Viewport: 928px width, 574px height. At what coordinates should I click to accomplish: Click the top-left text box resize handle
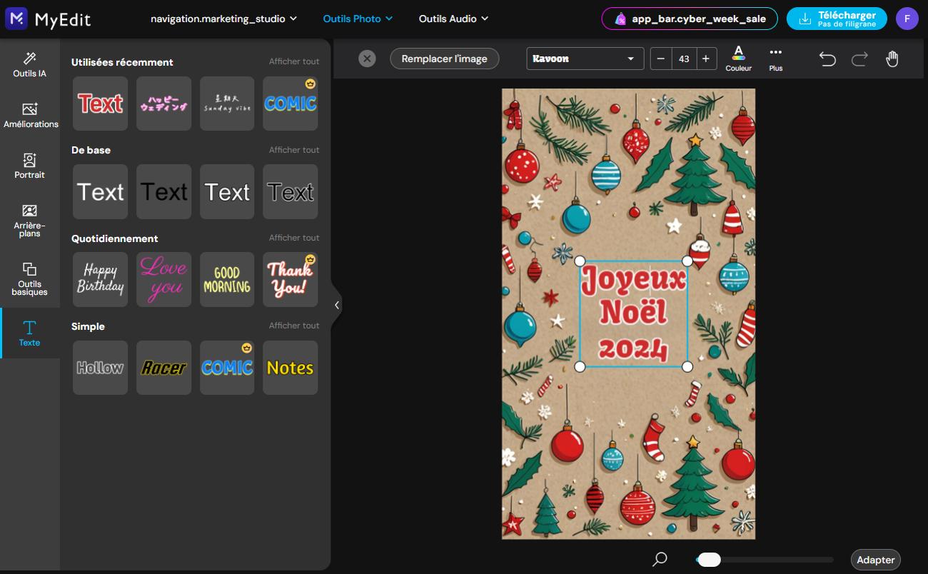(580, 261)
